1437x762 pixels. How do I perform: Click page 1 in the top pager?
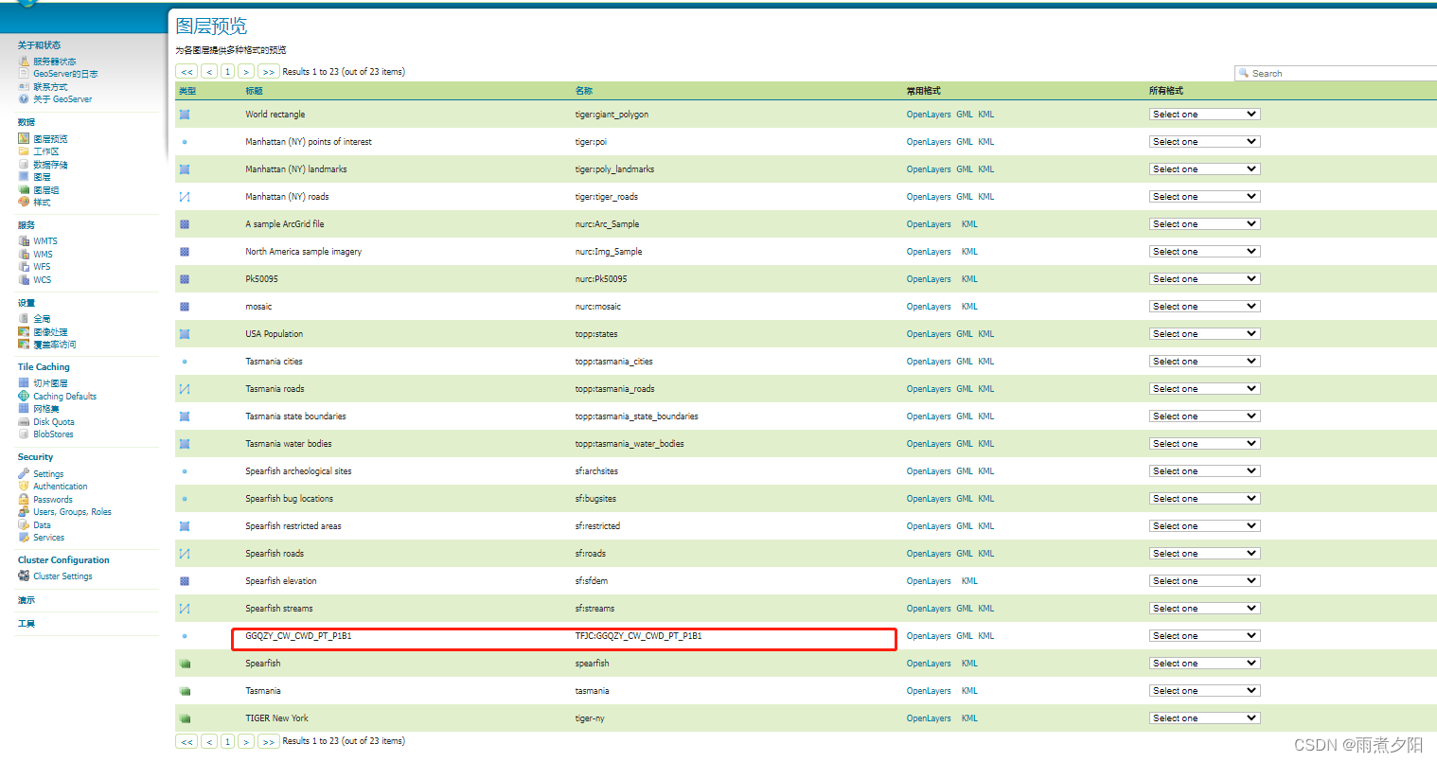227,72
